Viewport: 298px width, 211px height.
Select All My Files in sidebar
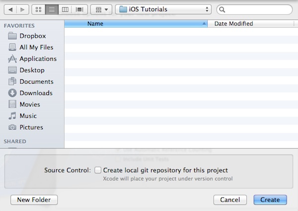[x=36, y=47]
